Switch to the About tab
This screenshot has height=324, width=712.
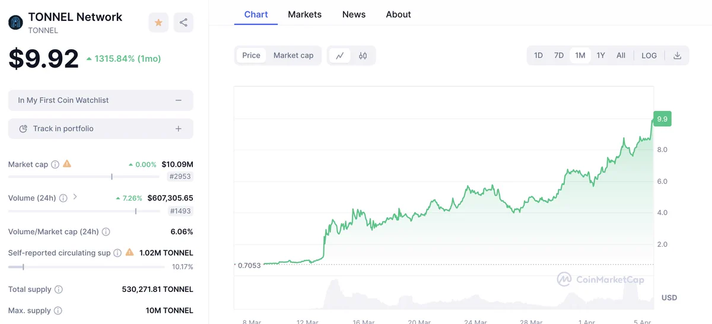[x=398, y=14]
